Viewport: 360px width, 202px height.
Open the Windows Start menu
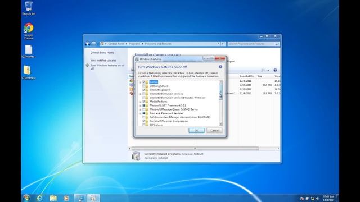coord(26,198)
